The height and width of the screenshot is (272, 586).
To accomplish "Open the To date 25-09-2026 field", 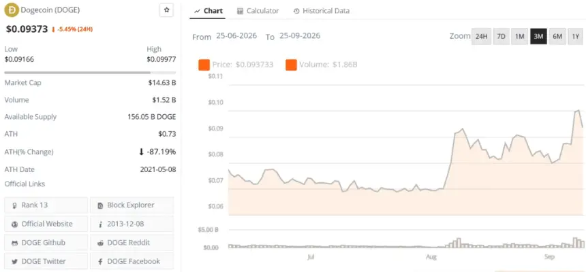I will click(300, 36).
